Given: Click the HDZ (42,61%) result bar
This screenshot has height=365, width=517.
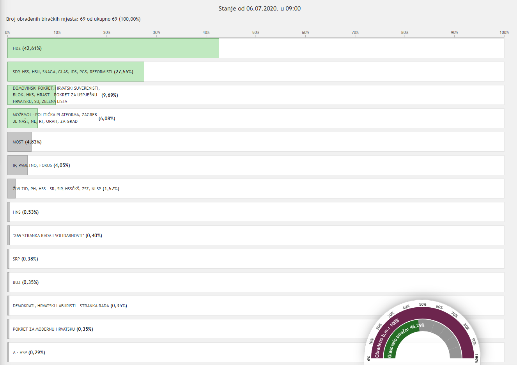Looking at the screenshot, I should [x=113, y=48].
